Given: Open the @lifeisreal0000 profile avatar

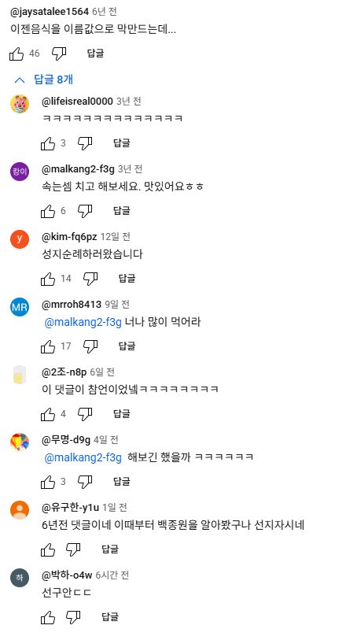Looking at the screenshot, I should coord(20,104).
